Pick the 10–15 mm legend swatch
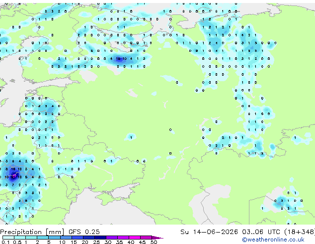Screen dimensions: 315x244 (x=66, y=238)
